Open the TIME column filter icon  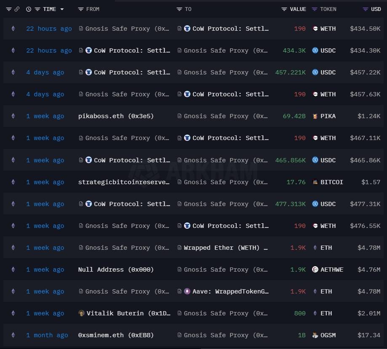pyautogui.click(x=37, y=9)
